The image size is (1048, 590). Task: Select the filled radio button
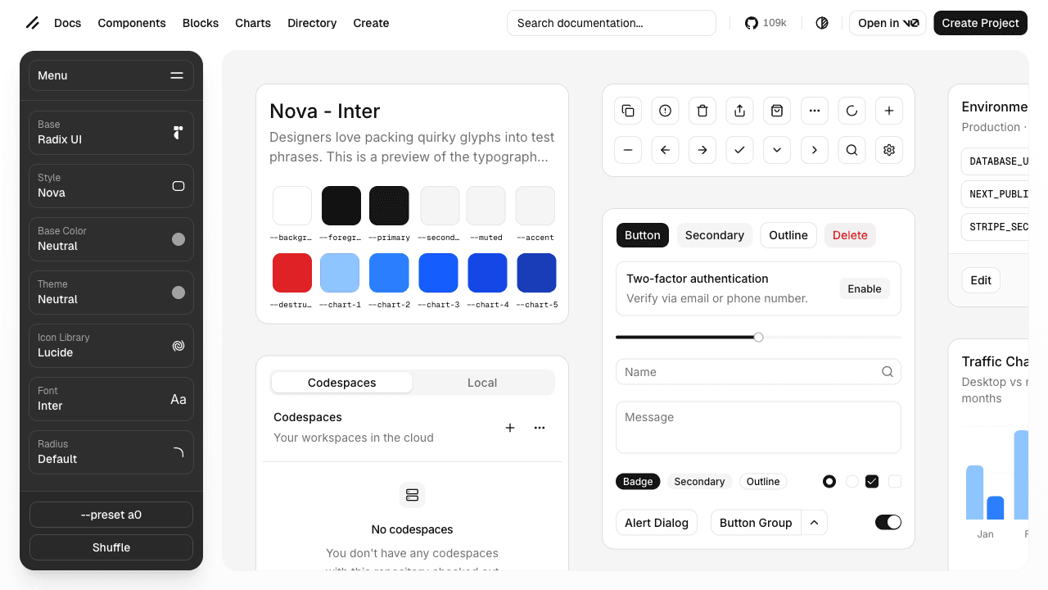[829, 482]
